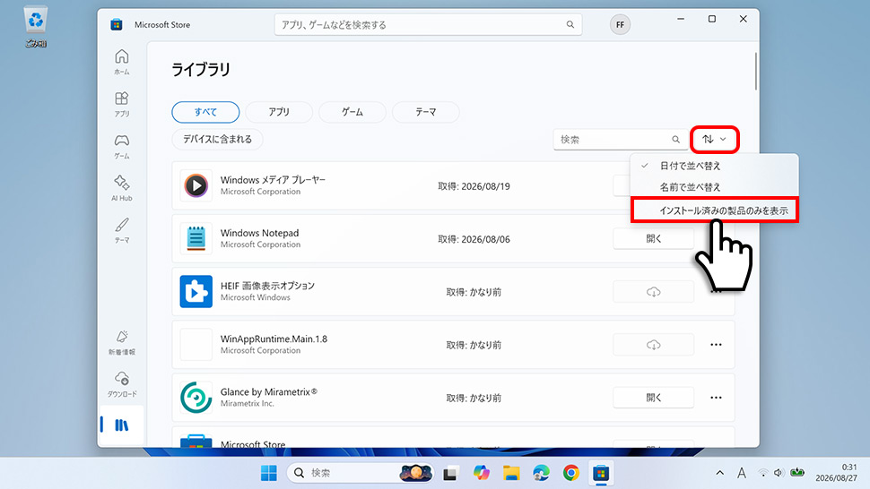Viewport: 870px width, 489px height.
Task: Select the Library icon in sidebar
Action: coord(121,425)
